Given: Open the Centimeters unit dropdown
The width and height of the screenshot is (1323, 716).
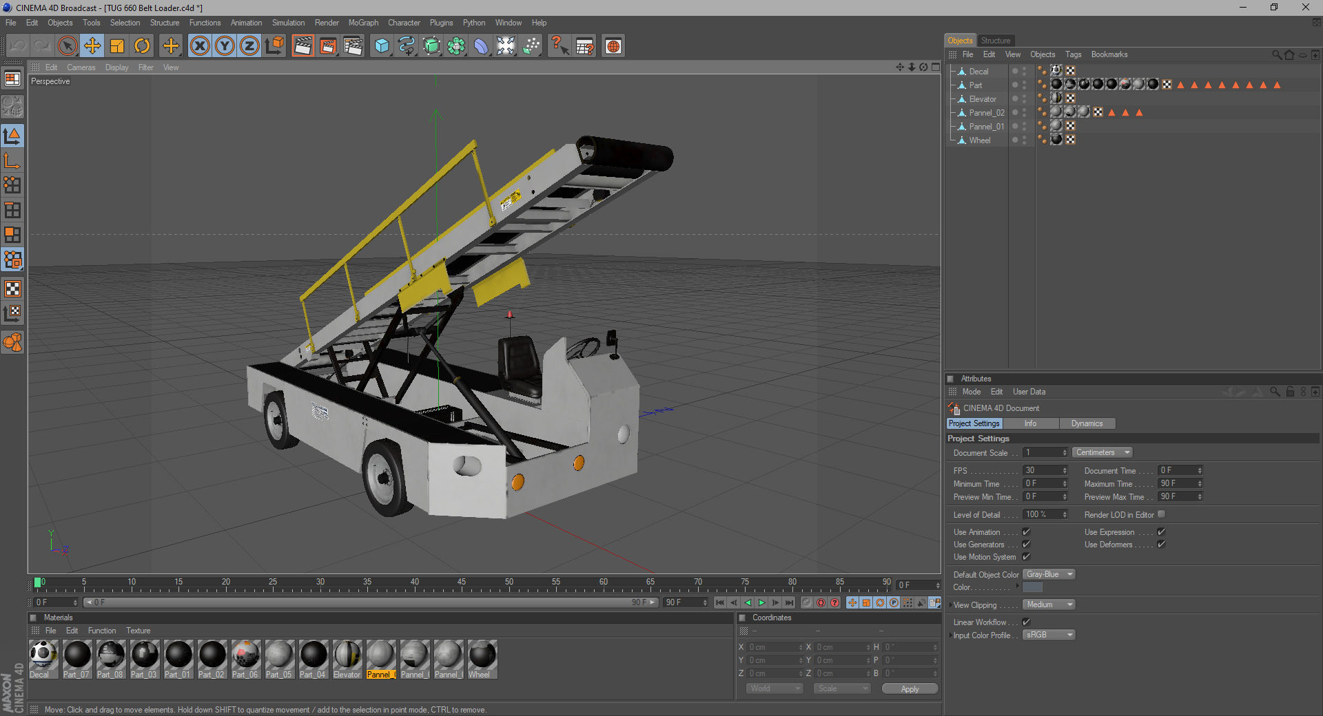Looking at the screenshot, I should tap(1102, 452).
